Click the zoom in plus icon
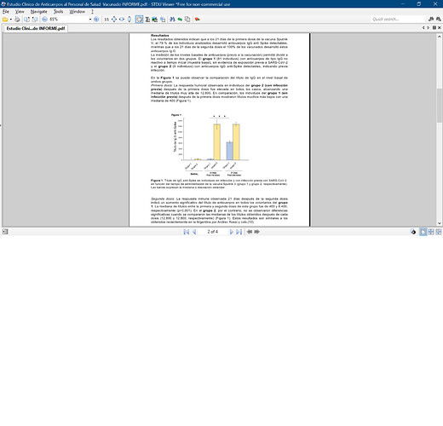The image size is (443, 426). click(x=96, y=20)
